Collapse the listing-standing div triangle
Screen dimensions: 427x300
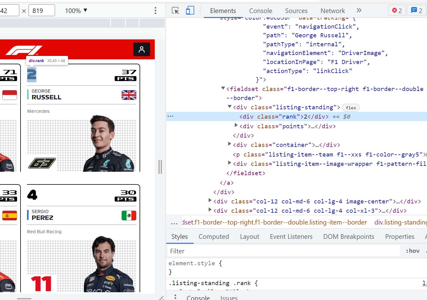pyautogui.click(x=229, y=107)
